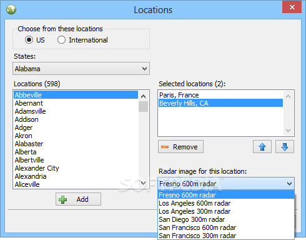Click the blue move-down arrow button
Image resolution: width=306 pixels, height=240 pixels.
click(x=285, y=147)
